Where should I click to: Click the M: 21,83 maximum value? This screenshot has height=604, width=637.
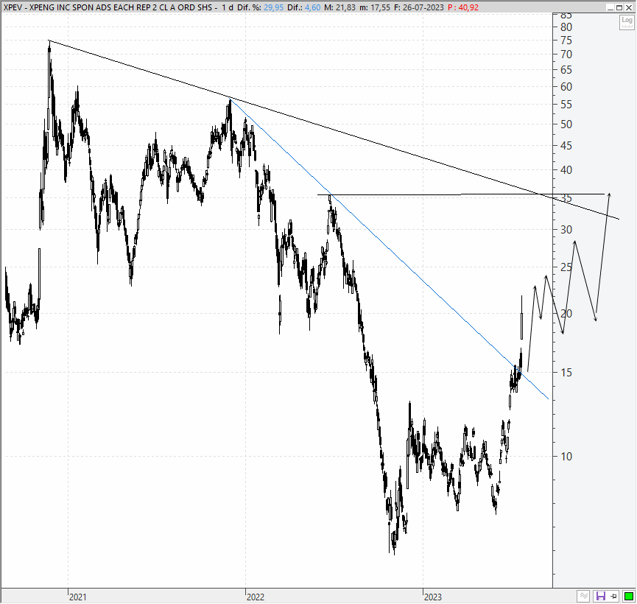(x=339, y=7)
